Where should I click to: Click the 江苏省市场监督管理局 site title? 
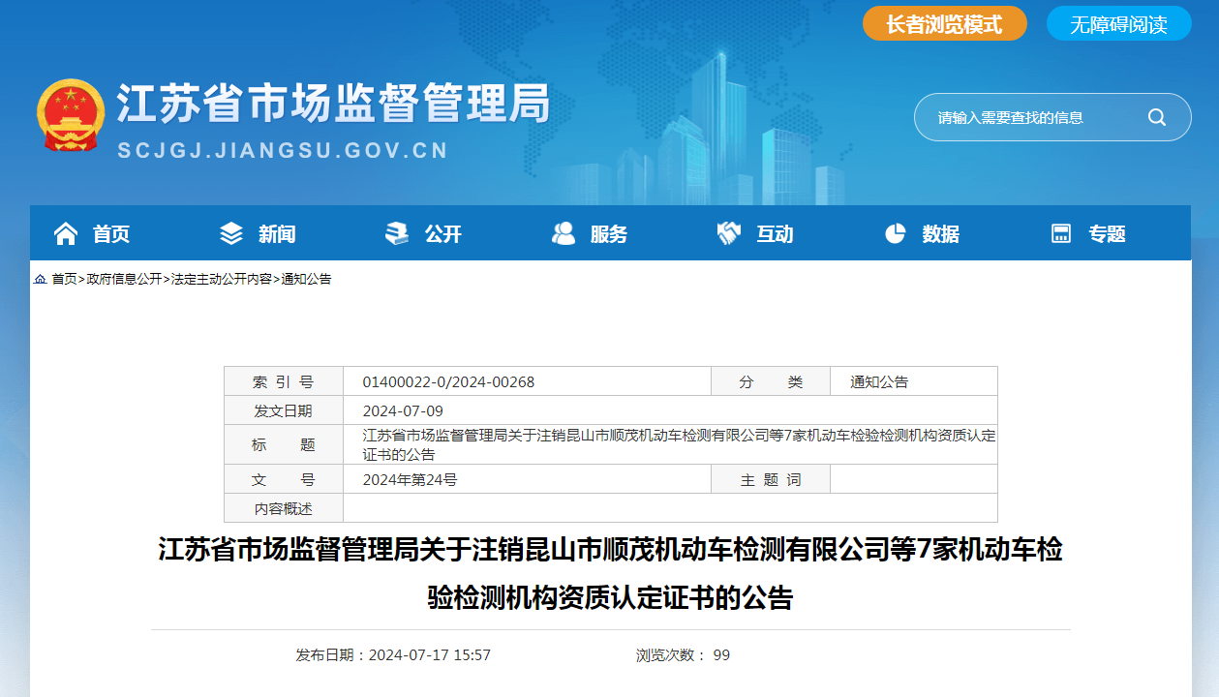[333, 103]
